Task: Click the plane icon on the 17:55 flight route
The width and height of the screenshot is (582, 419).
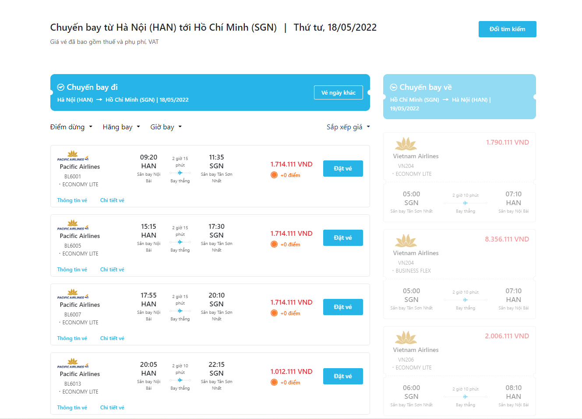Action: coord(180,311)
